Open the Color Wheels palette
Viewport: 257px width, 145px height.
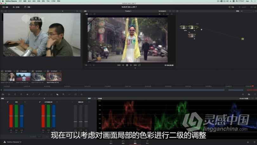[x=15, y=94]
